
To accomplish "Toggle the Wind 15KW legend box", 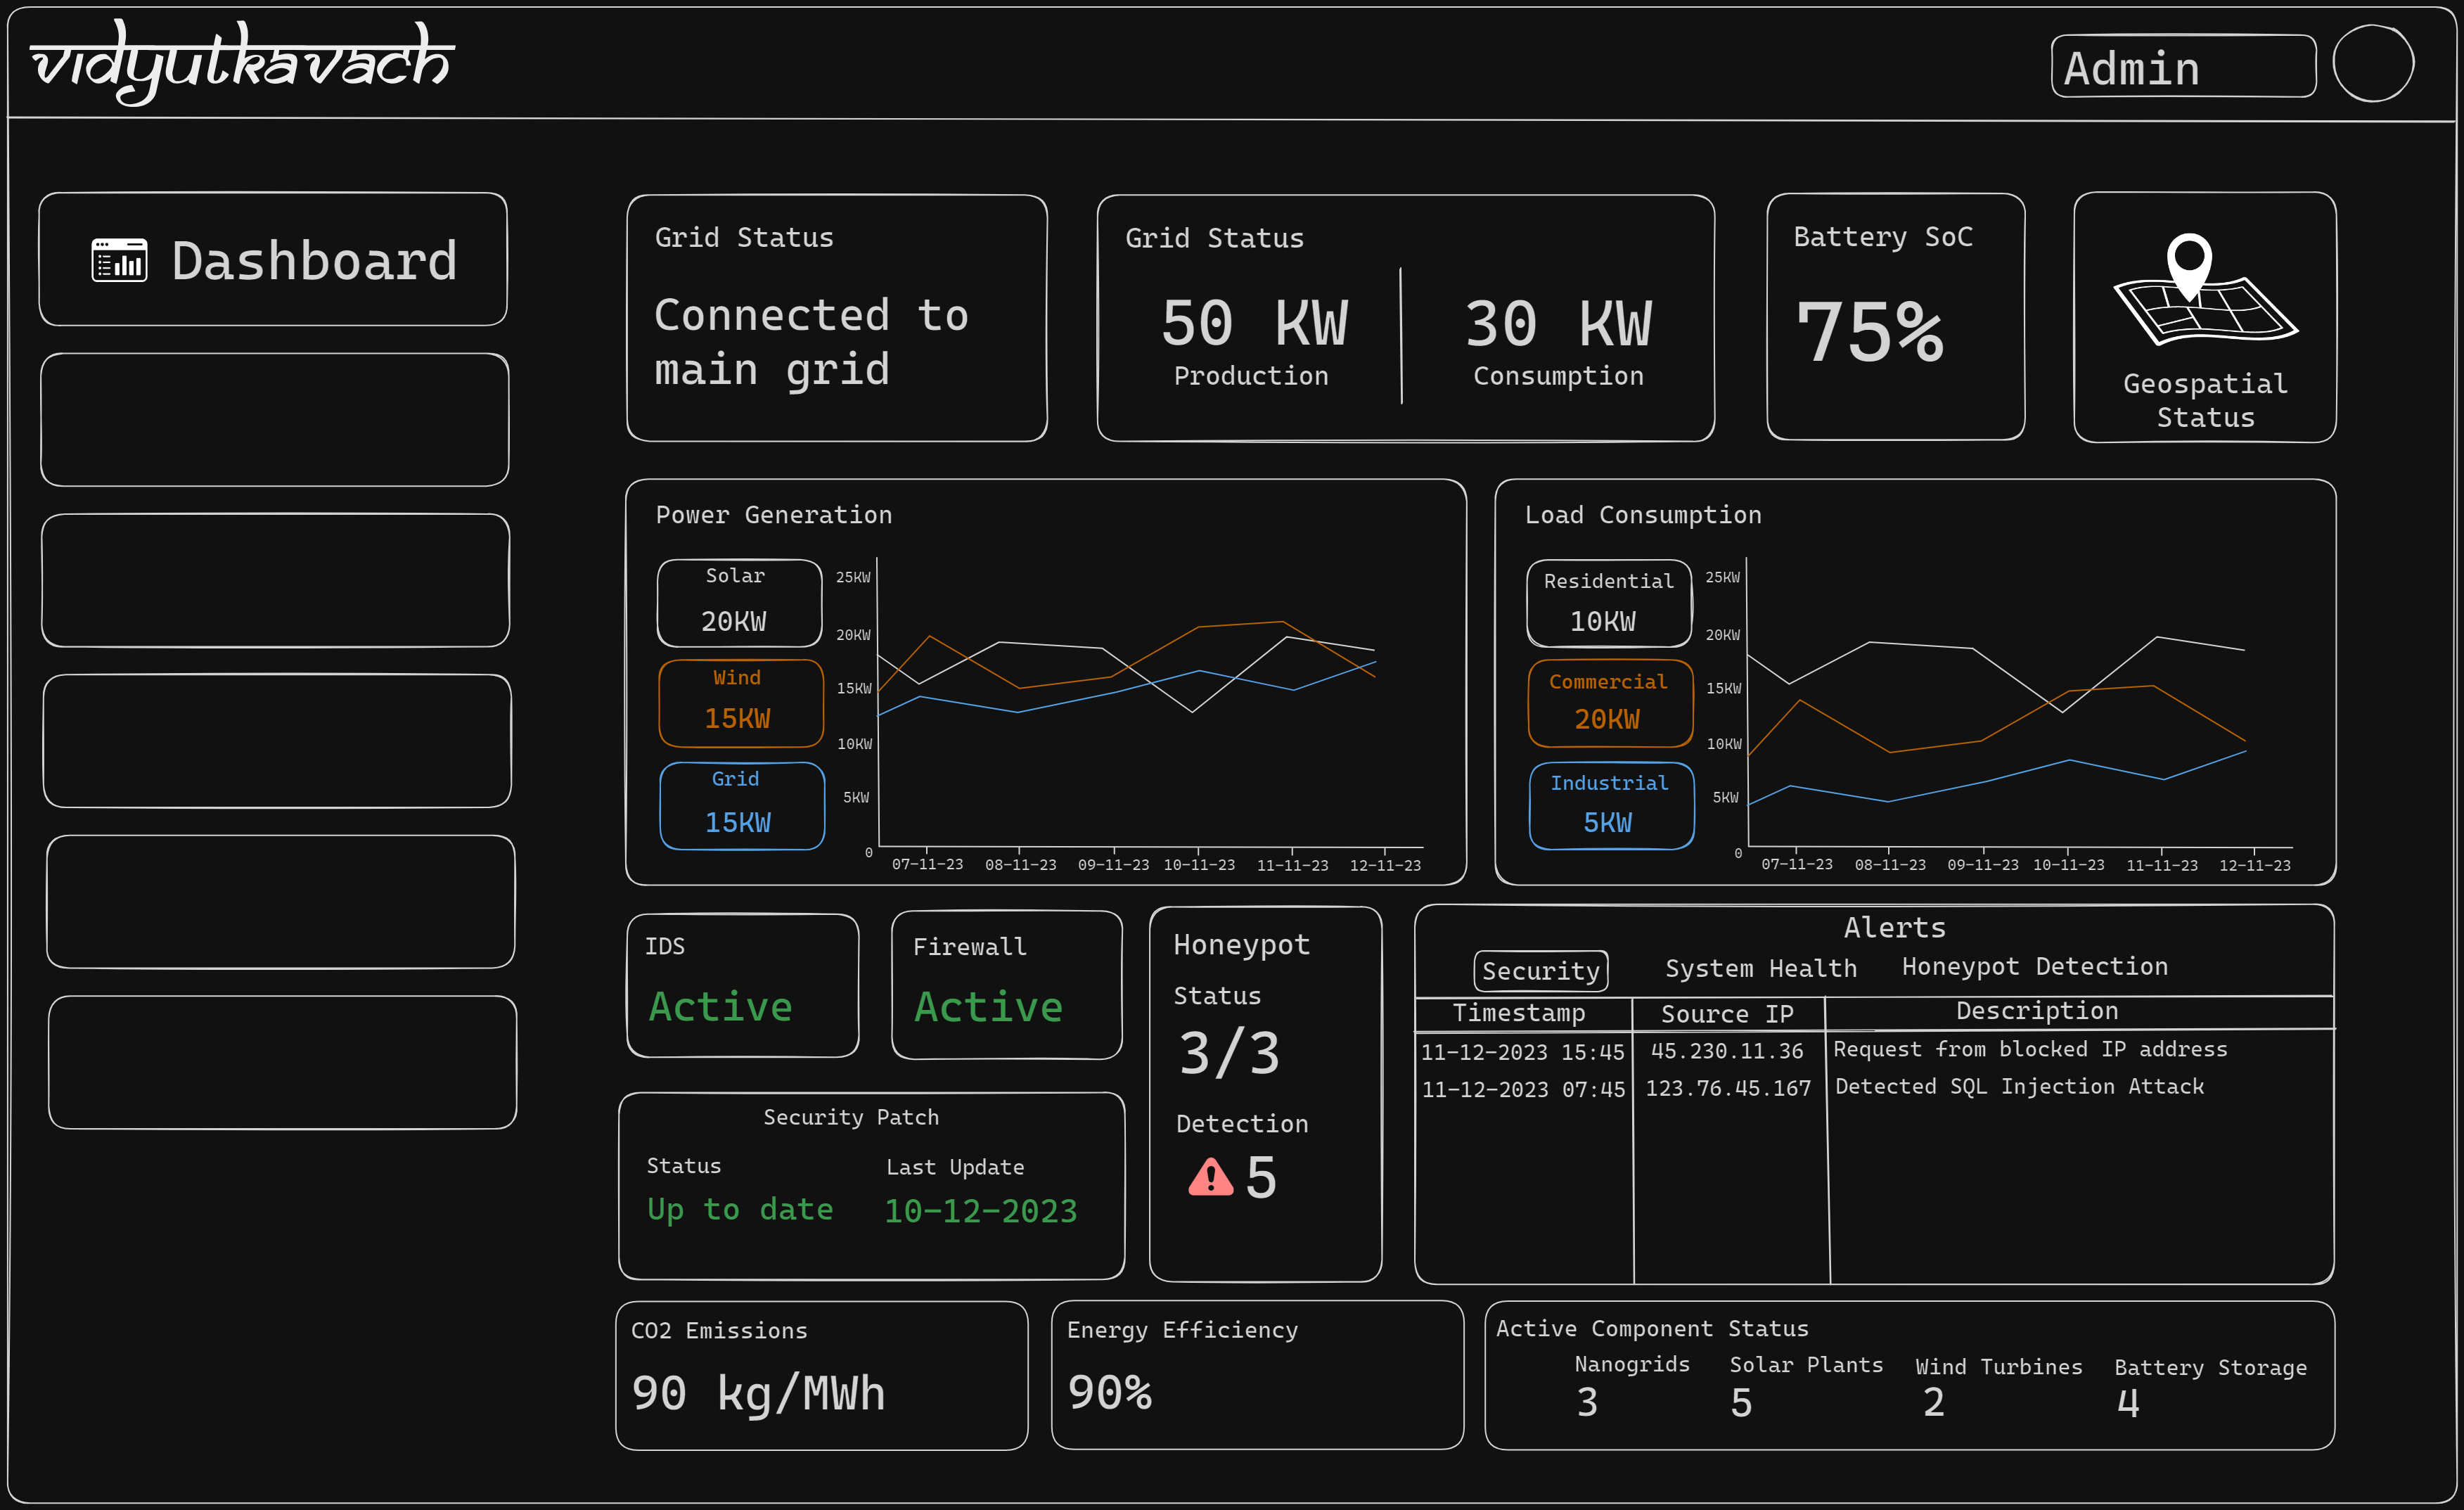I will [x=741, y=703].
